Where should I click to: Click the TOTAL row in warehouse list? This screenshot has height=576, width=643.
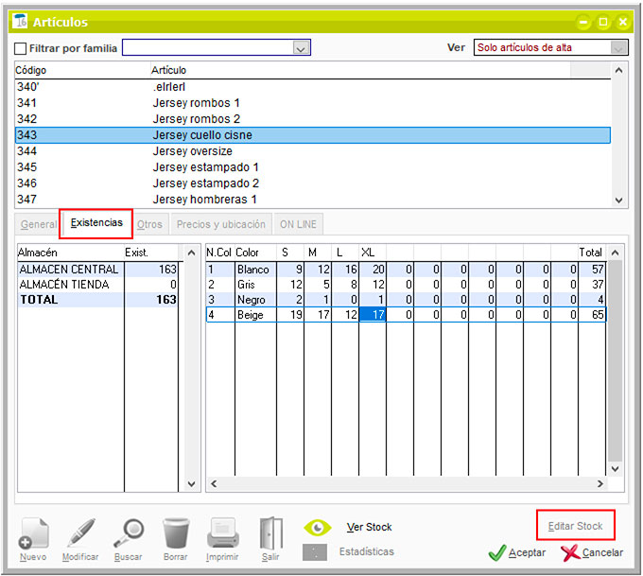98,300
